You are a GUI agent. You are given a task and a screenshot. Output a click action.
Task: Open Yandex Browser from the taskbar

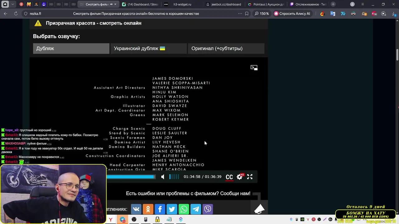[111, 220]
